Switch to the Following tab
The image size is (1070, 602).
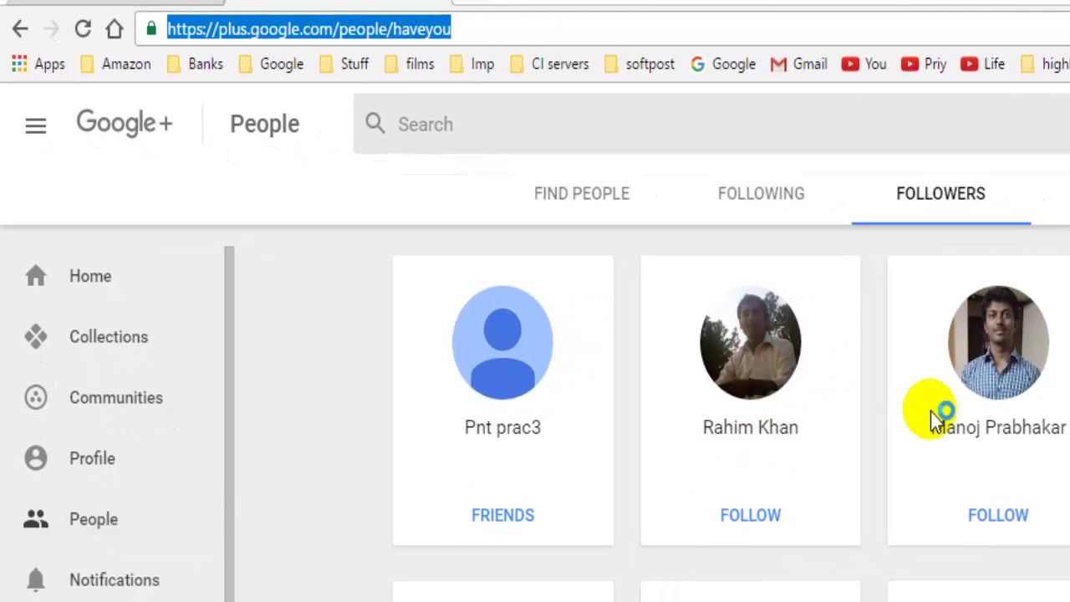click(x=761, y=193)
